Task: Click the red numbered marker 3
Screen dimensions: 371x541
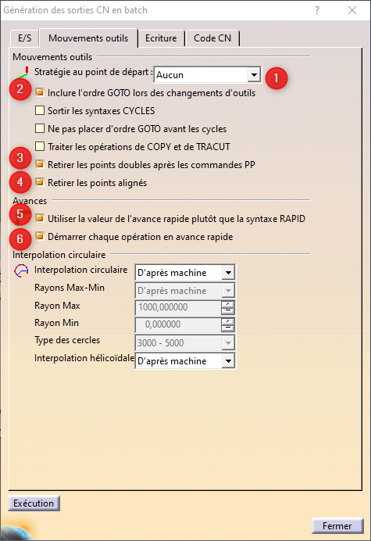Action: point(20,158)
